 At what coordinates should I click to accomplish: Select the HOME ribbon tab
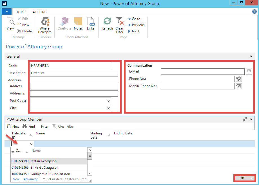(x=20, y=12)
